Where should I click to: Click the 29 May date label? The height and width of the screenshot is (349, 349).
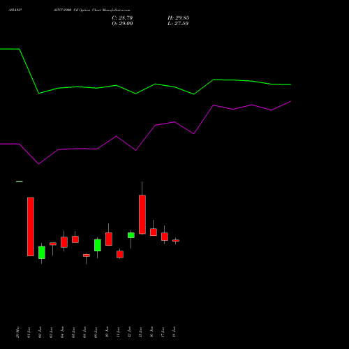[18, 332]
